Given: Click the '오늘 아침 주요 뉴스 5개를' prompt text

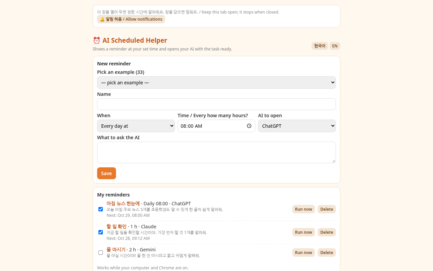Looking at the screenshot, I should coord(165,209).
